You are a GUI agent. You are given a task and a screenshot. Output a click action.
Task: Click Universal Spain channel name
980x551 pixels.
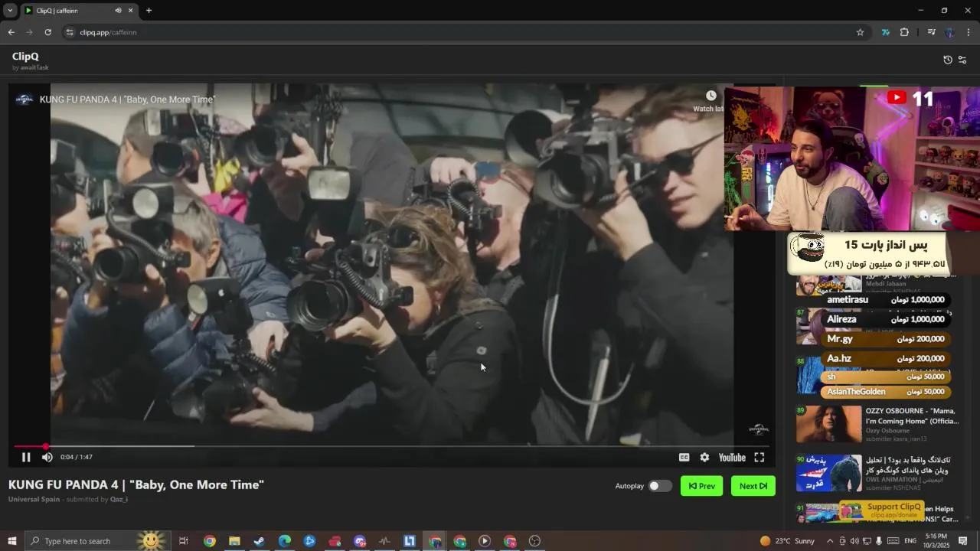coord(34,499)
